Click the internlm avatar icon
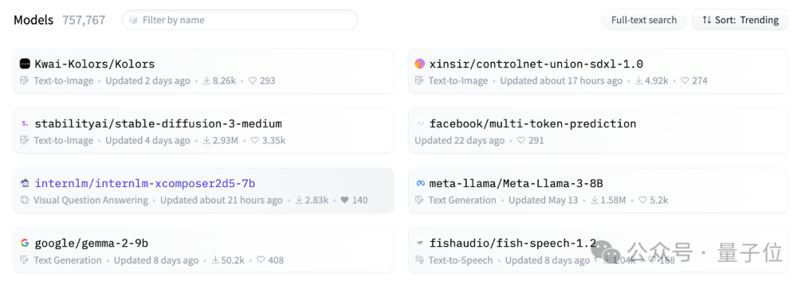809x285 pixels. (x=25, y=183)
